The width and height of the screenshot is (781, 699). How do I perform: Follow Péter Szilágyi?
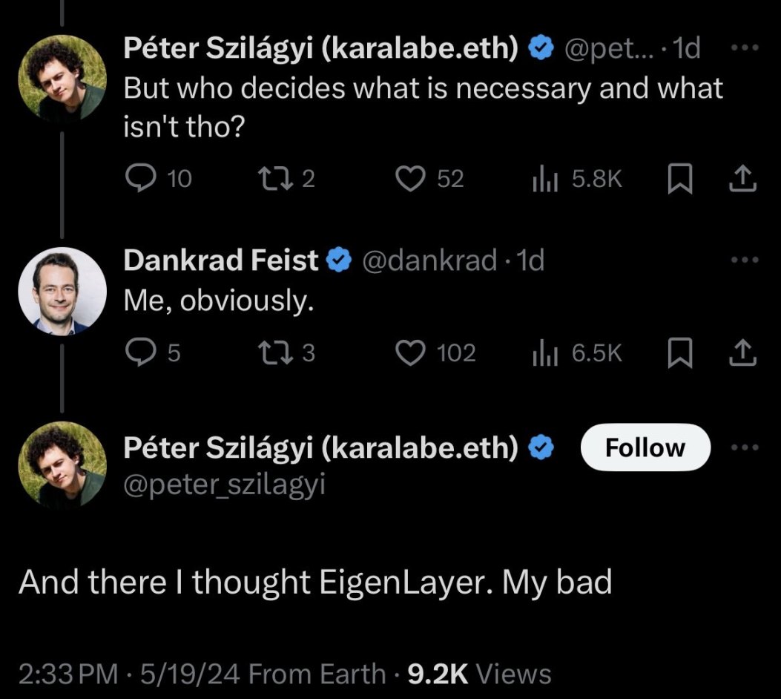pos(645,447)
